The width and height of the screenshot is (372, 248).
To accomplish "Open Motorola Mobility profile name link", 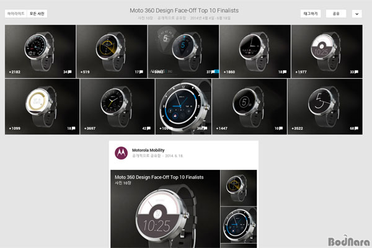I will [x=148, y=150].
